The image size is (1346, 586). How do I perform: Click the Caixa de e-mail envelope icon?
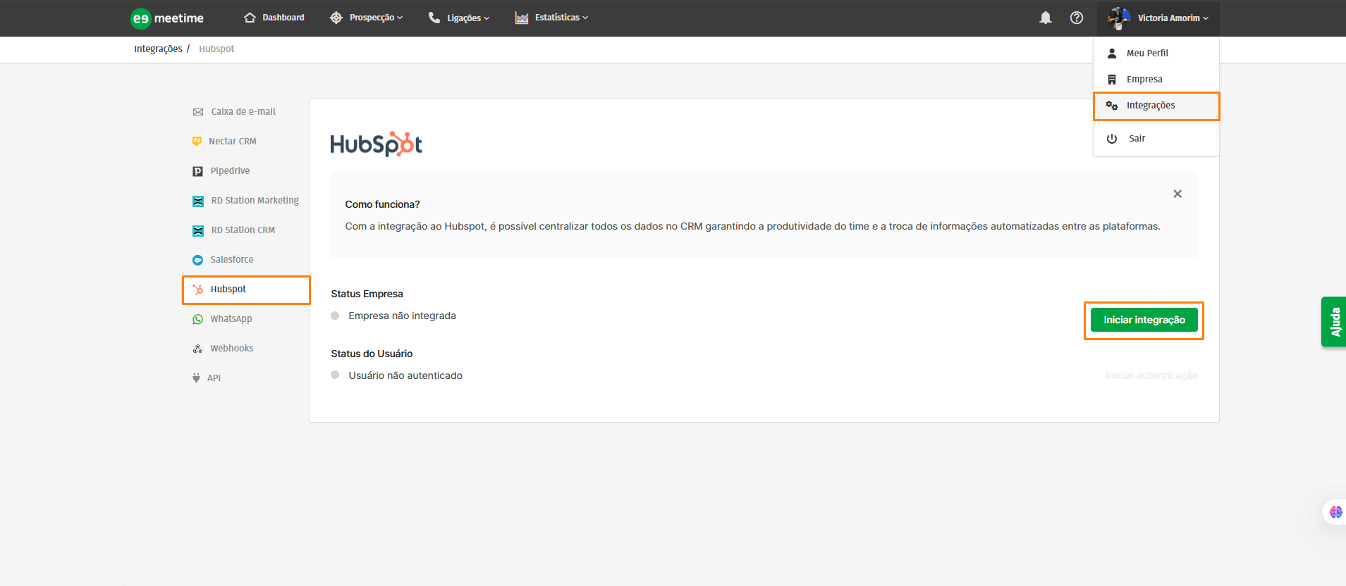point(198,112)
